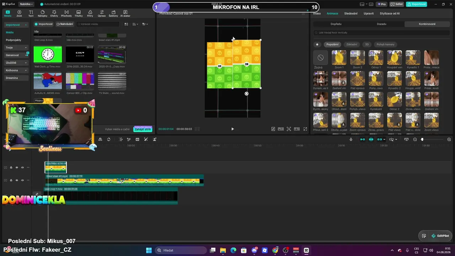The image size is (455, 256).
Task: Open the Efekty effects panel
Action: tap(54, 14)
